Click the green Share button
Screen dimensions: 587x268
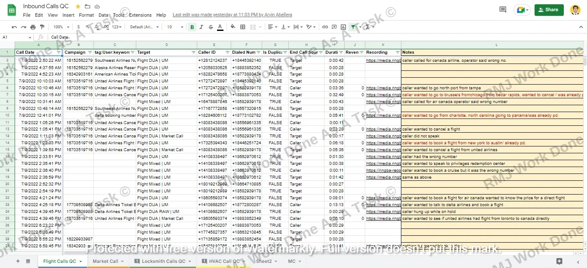click(x=549, y=10)
